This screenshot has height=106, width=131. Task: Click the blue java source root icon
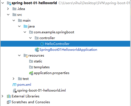[x=26, y=26]
